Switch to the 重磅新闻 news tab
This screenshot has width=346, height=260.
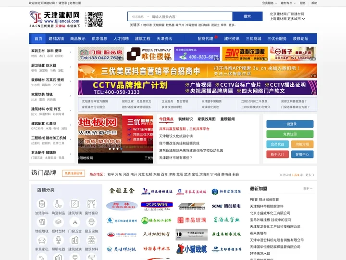pyautogui.click(x=227, y=119)
